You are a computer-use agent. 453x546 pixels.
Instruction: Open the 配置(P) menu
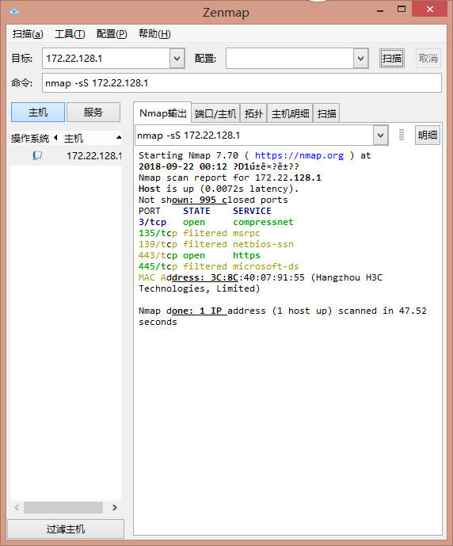112,34
